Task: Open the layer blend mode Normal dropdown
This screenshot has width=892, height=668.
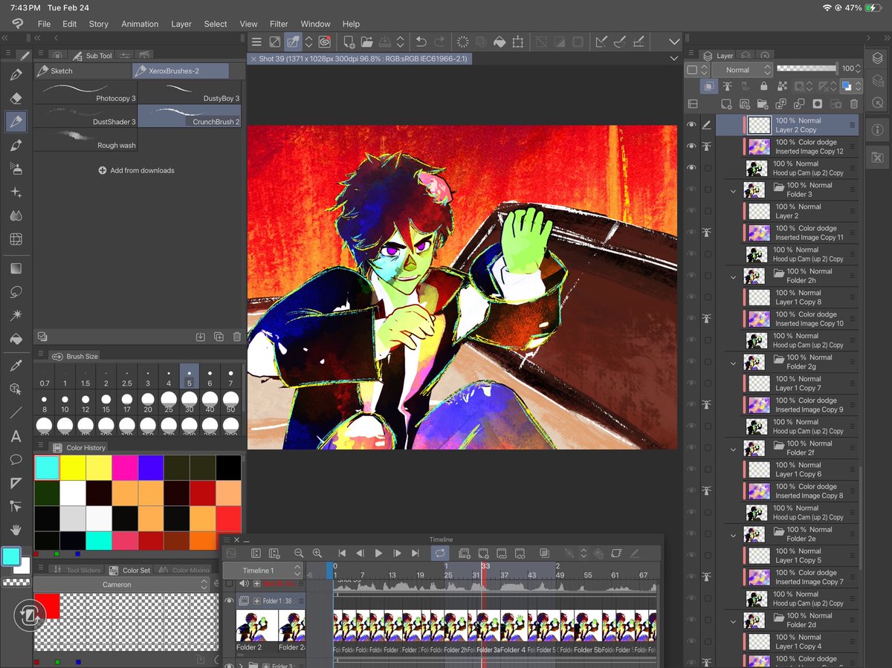Action: (x=741, y=69)
